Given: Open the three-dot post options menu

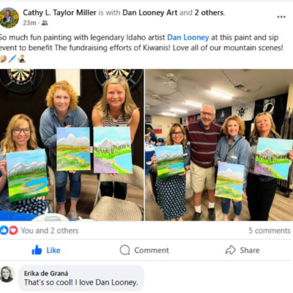Looking at the screenshot, I should click(281, 17).
